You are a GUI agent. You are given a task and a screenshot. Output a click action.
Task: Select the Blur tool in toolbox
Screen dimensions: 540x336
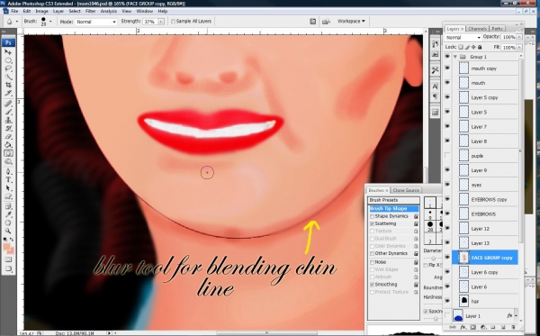coord(8,153)
